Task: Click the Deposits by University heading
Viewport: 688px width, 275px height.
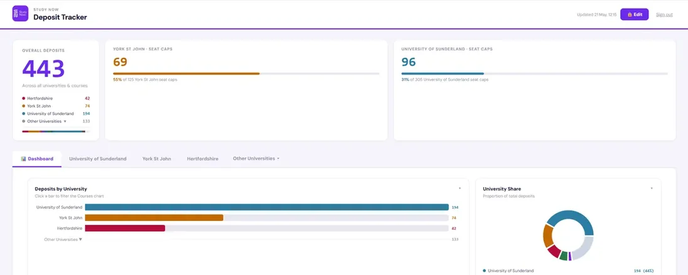Action: [60, 189]
